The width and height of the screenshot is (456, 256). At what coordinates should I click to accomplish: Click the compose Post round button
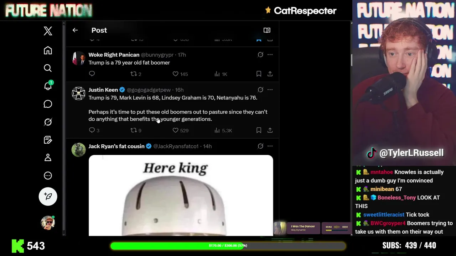(48, 197)
